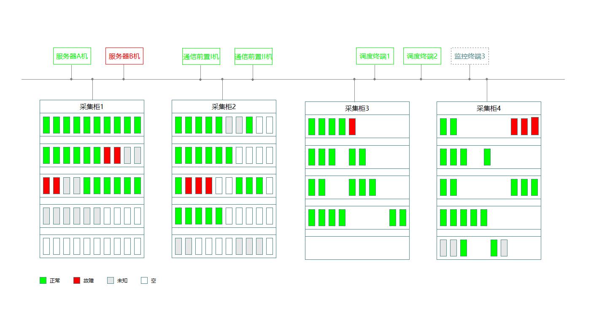Select the isolated green module in 采集柜4 second row
This screenshot has width=591, height=312.
(x=487, y=157)
